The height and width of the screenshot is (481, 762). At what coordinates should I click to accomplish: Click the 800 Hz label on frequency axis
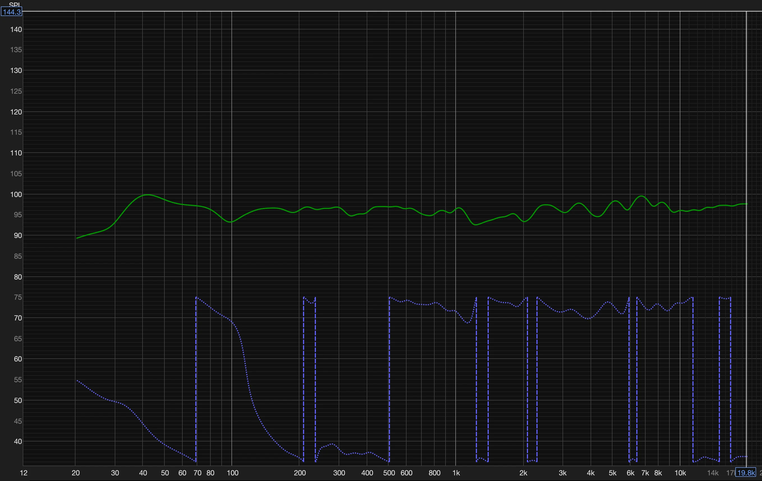[x=435, y=473]
